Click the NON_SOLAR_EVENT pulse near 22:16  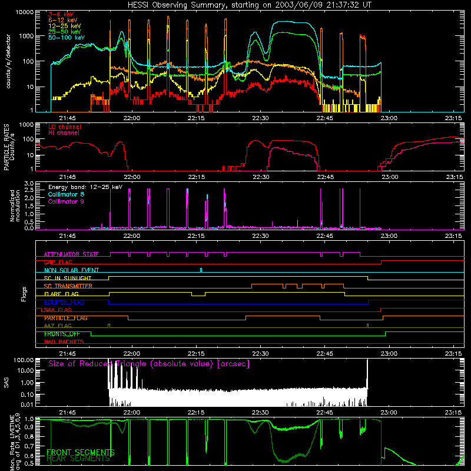(x=201, y=270)
